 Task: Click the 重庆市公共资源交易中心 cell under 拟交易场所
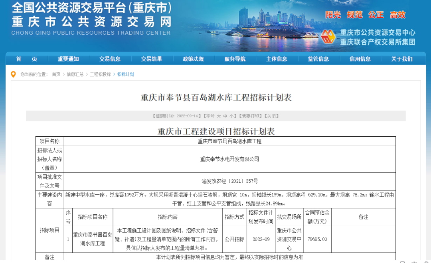289,239
